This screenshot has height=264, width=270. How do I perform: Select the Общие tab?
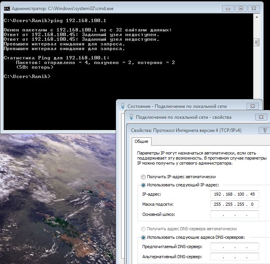[x=141, y=141]
